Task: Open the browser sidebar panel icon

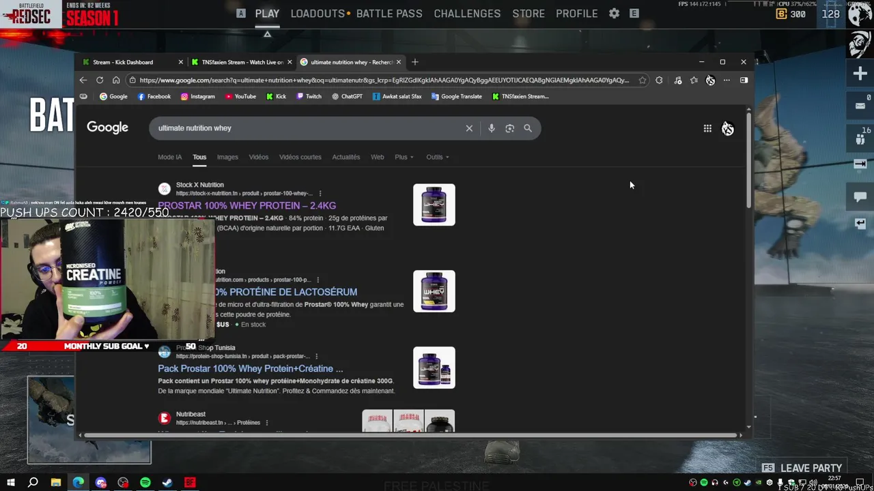Action: 744,80
